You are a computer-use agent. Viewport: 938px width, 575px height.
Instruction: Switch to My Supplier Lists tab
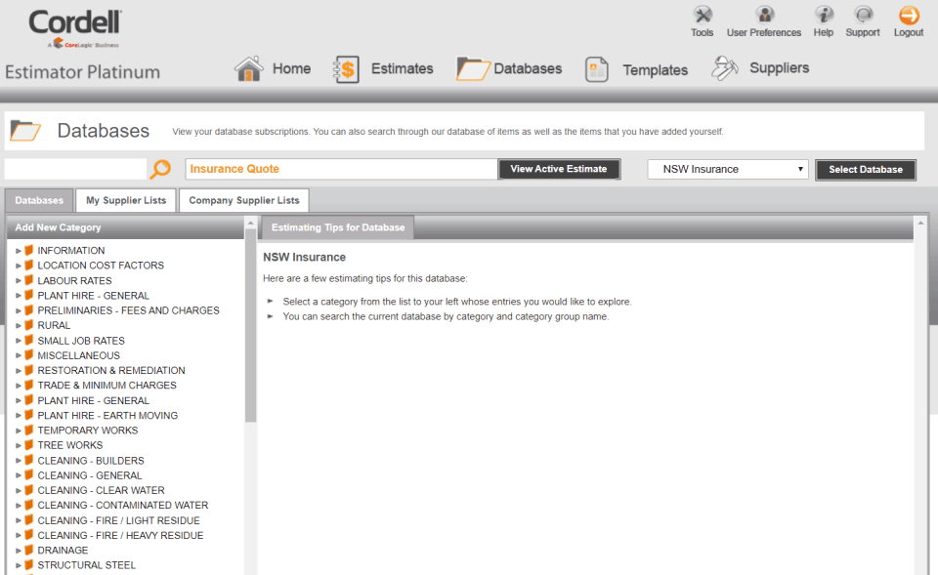[126, 200]
